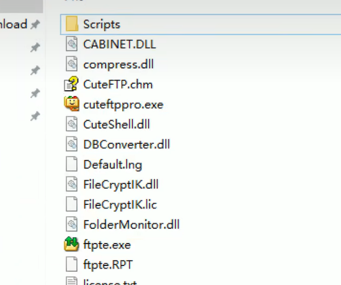Select the CABINET.DLL file name
Image resolution: width=341 pixels, height=285 pixels.
pyautogui.click(x=119, y=44)
